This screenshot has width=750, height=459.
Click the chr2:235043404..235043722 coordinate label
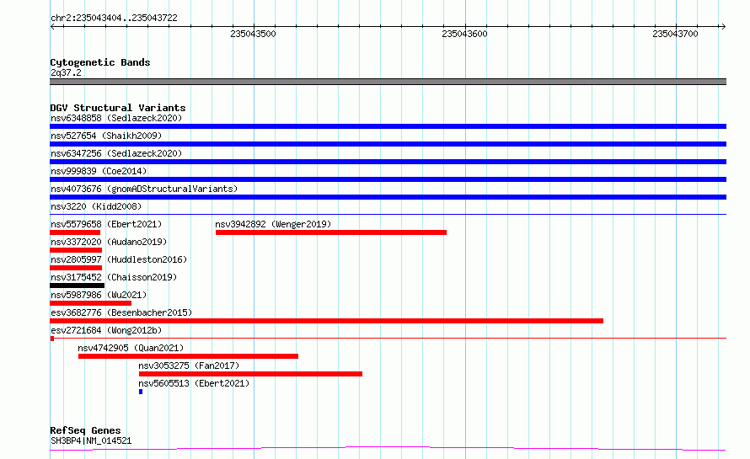coord(114,18)
